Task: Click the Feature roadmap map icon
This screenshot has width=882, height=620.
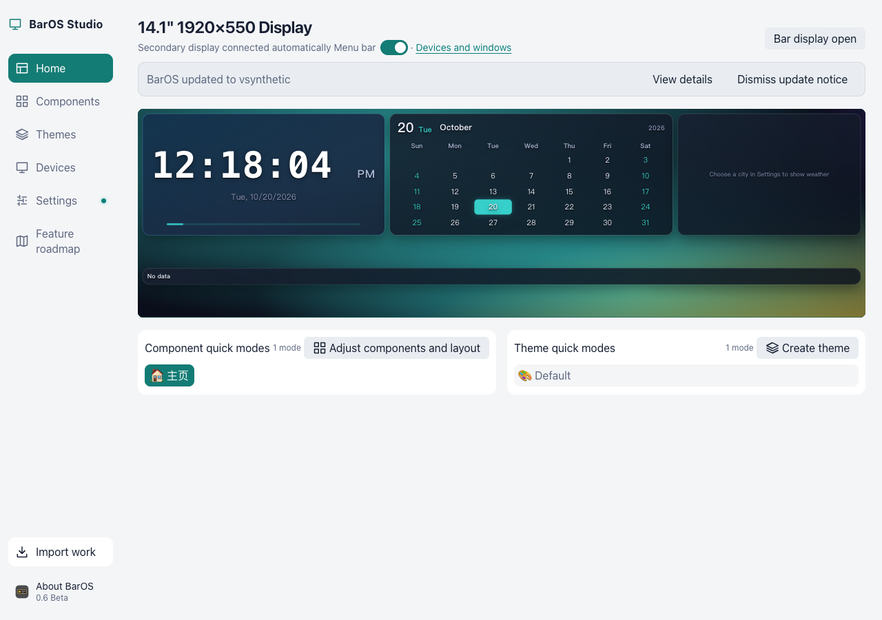Action: pyautogui.click(x=22, y=241)
